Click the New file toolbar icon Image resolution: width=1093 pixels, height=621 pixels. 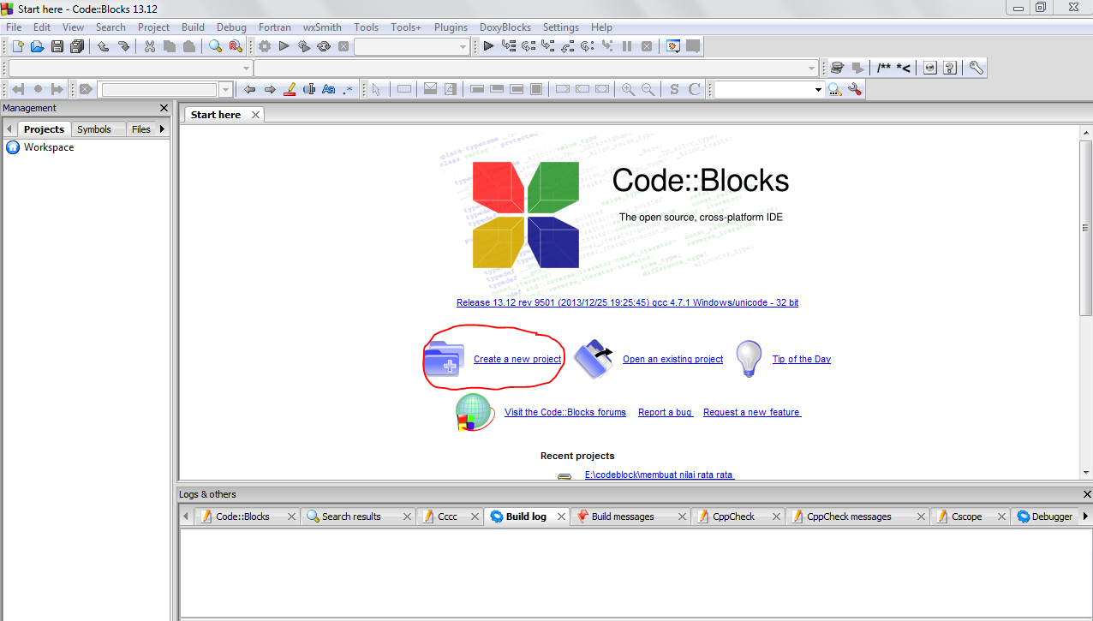pyautogui.click(x=17, y=46)
